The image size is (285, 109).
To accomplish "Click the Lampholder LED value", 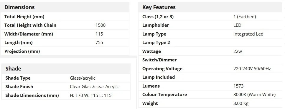I will (x=237, y=25).
